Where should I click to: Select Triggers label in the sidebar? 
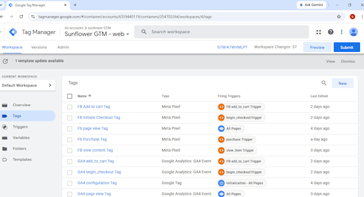pyautogui.click(x=20, y=127)
